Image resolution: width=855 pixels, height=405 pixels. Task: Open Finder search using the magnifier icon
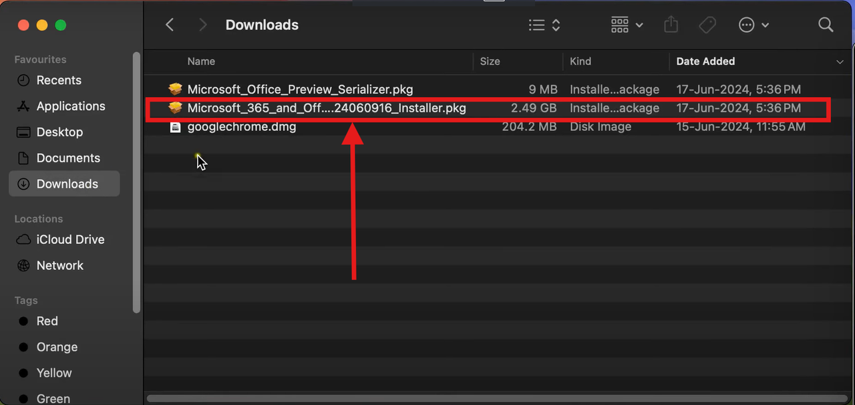[826, 25]
